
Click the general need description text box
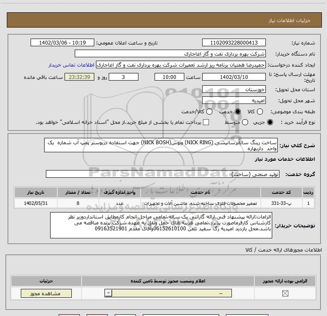coord(161,145)
